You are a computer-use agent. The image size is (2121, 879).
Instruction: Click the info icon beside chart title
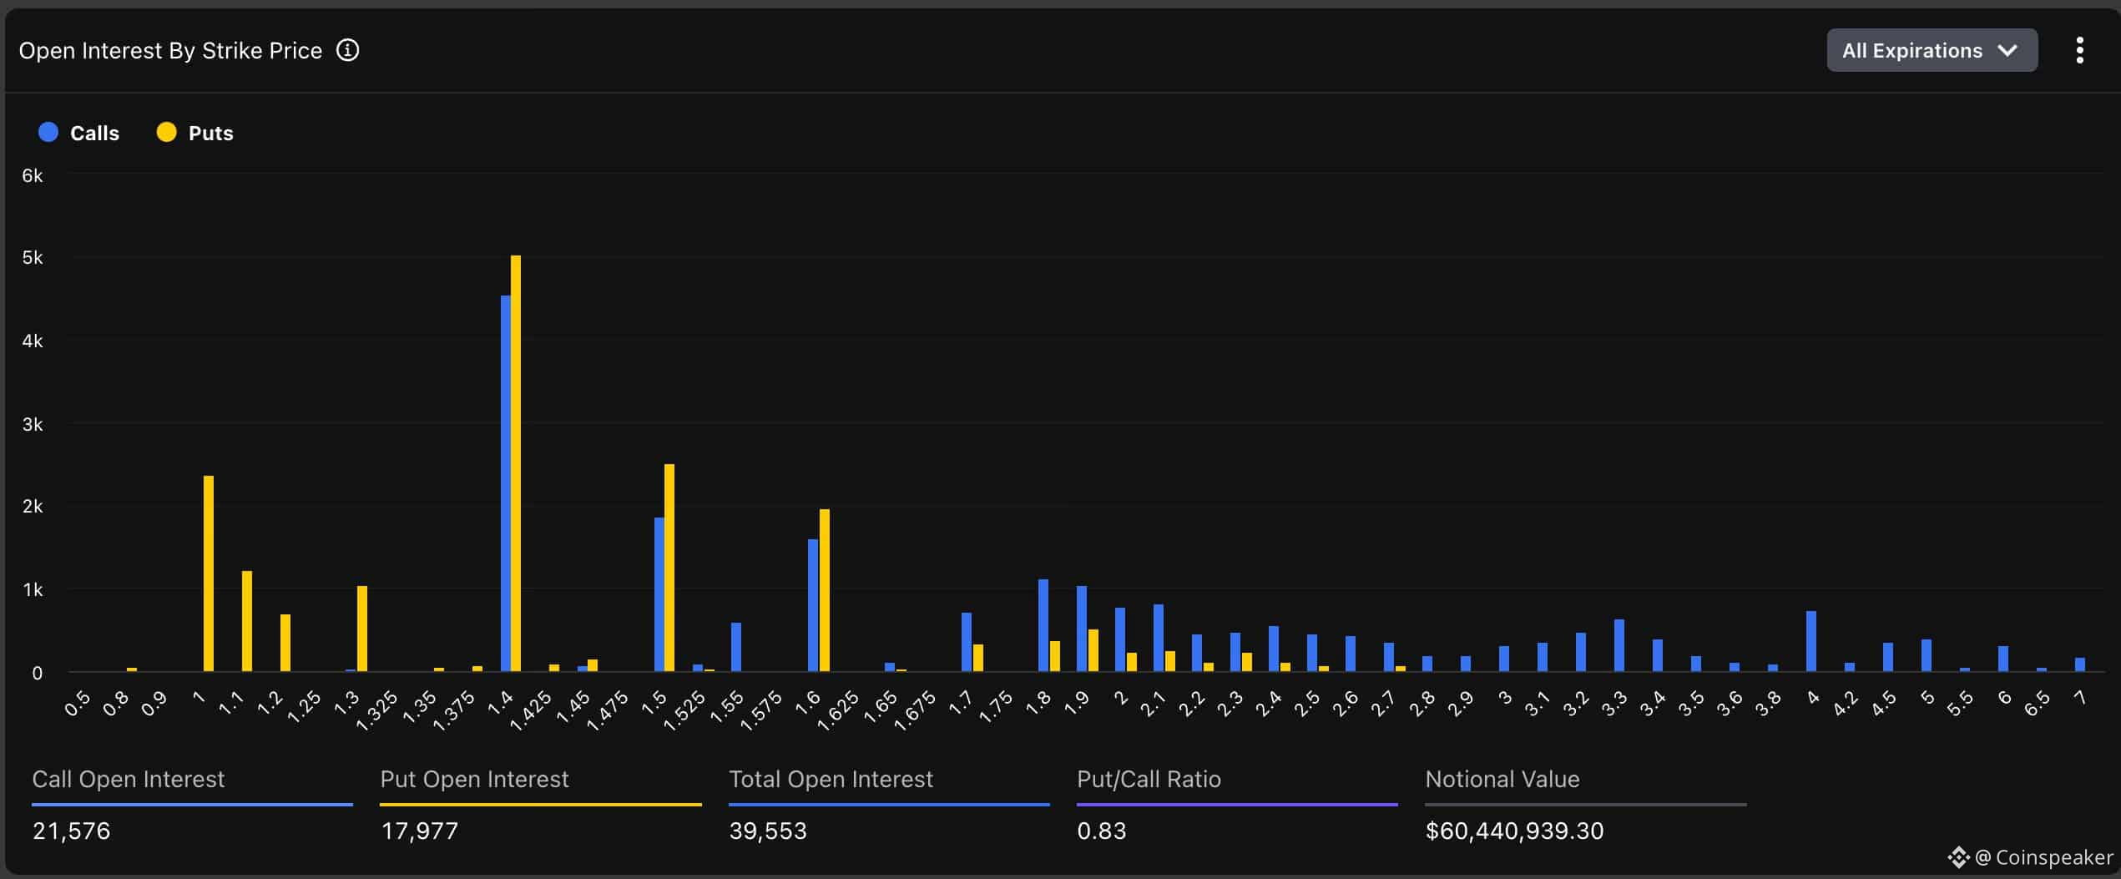click(347, 51)
